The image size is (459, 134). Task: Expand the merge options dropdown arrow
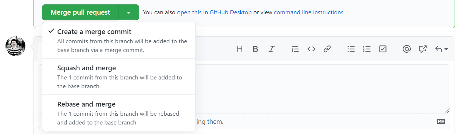[x=128, y=12]
